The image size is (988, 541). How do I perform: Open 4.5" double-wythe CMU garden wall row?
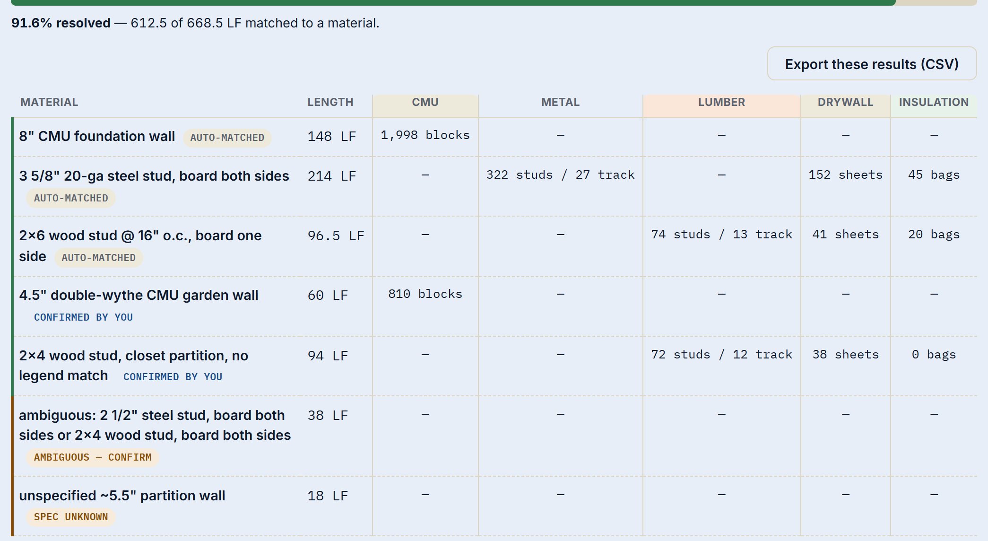(x=494, y=306)
